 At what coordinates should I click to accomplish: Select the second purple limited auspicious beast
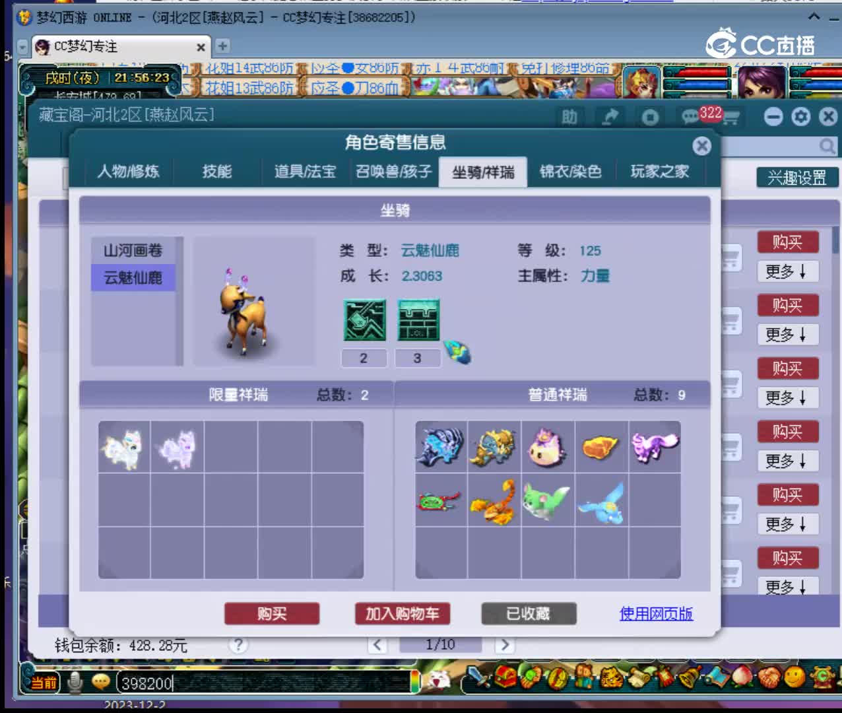click(x=177, y=448)
